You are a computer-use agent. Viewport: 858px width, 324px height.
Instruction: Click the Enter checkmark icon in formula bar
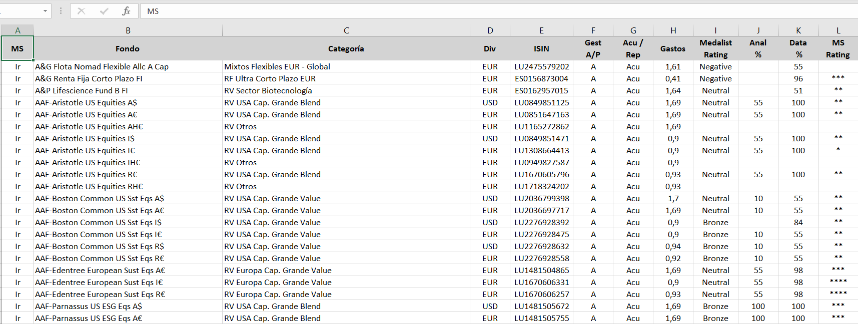pos(104,11)
